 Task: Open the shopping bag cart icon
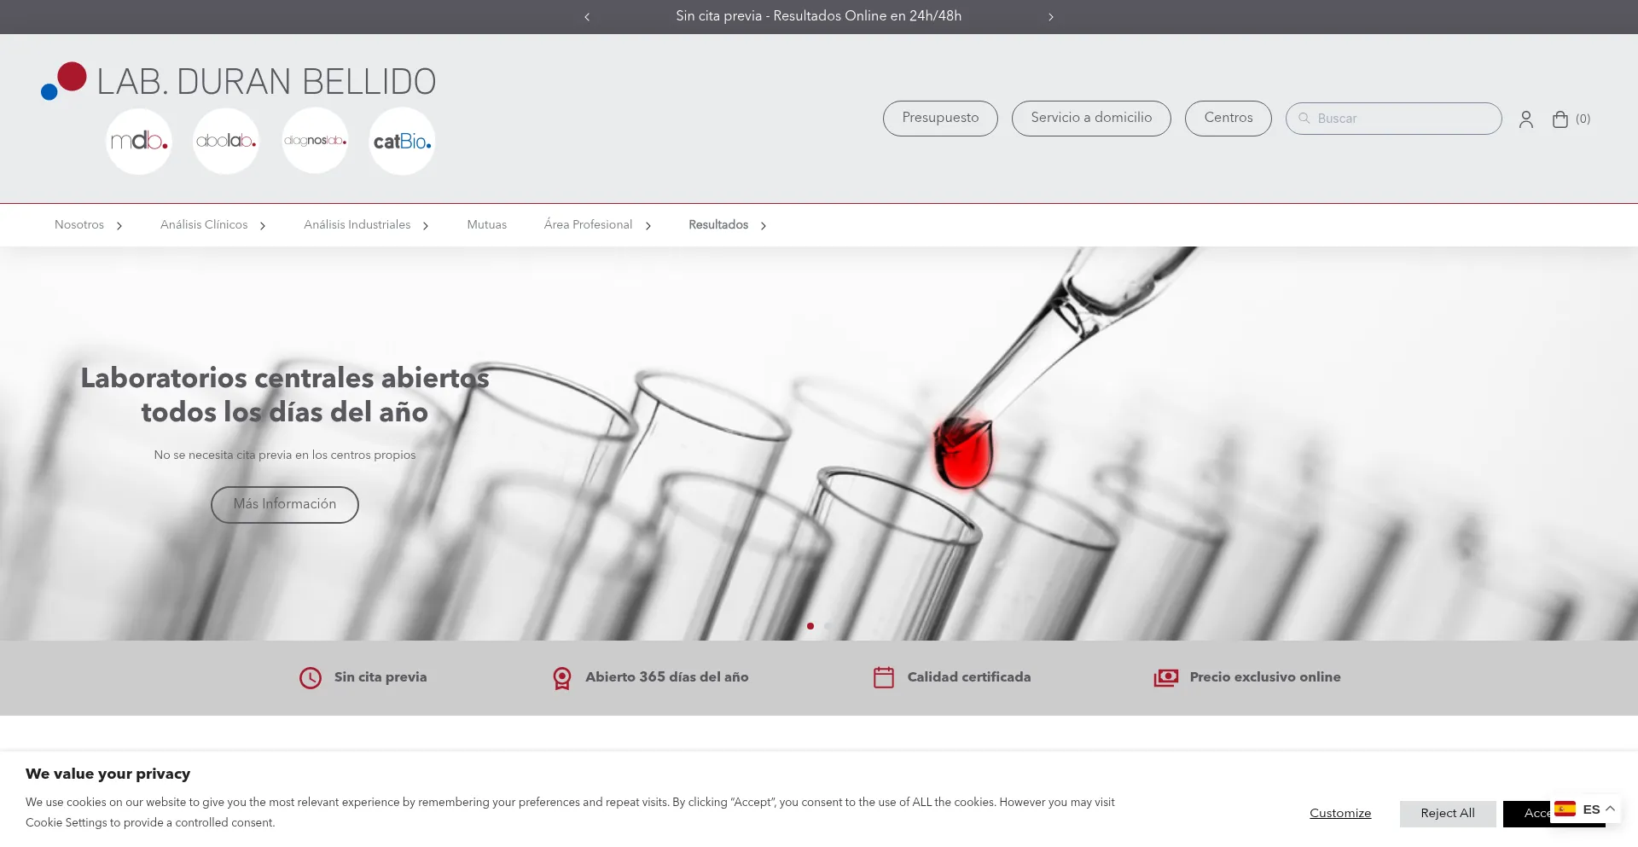(1560, 119)
